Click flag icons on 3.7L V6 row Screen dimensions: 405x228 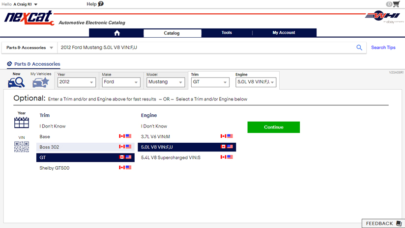(227, 136)
